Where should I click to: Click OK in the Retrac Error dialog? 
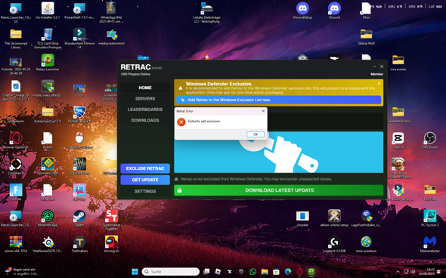tap(256, 134)
